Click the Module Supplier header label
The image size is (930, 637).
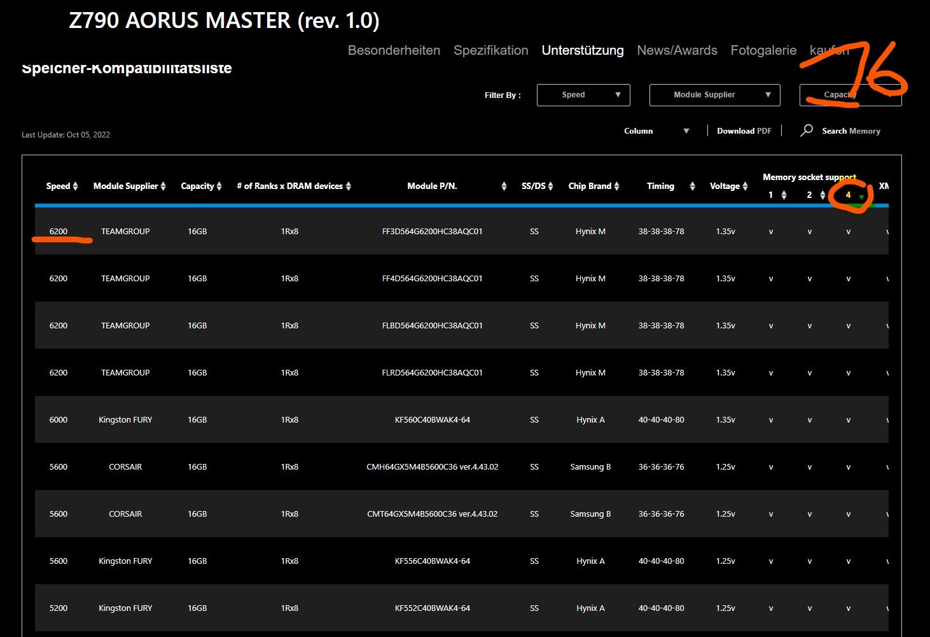point(125,186)
